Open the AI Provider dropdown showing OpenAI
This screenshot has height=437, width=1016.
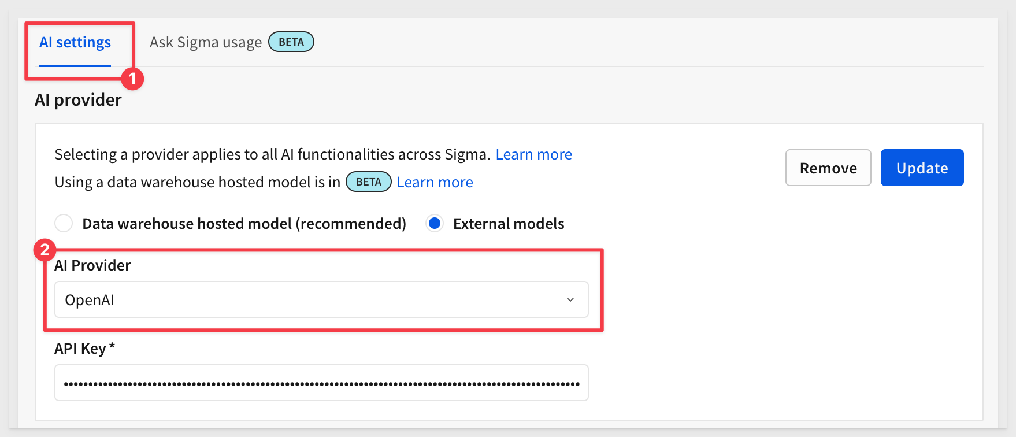coord(321,299)
